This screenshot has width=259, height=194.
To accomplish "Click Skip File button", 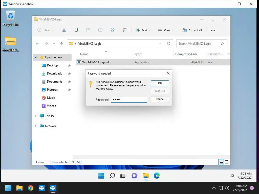I will pyautogui.click(x=160, y=91).
